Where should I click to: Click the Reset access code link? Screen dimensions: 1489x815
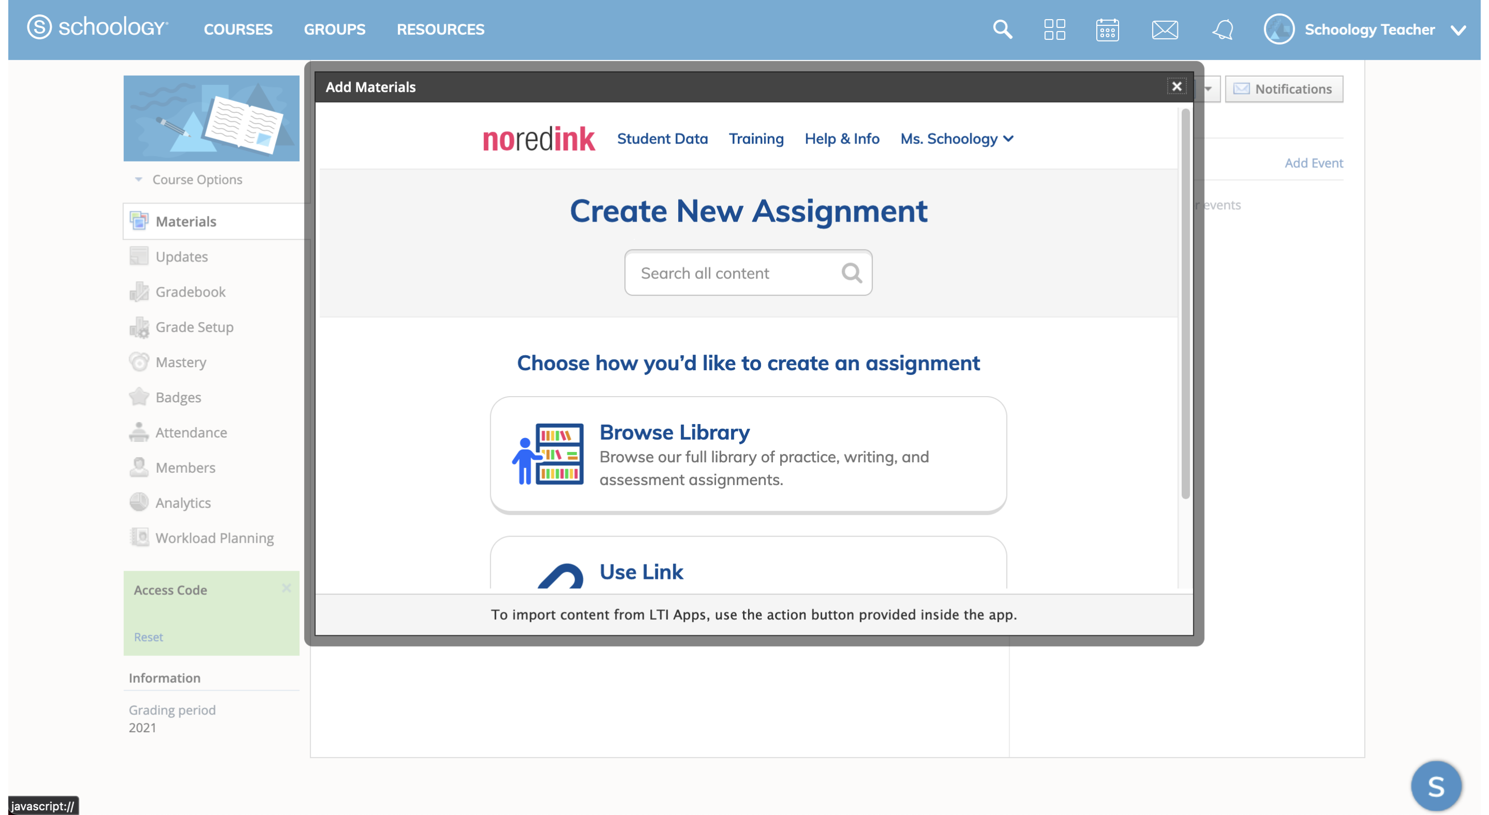pos(149,636)
